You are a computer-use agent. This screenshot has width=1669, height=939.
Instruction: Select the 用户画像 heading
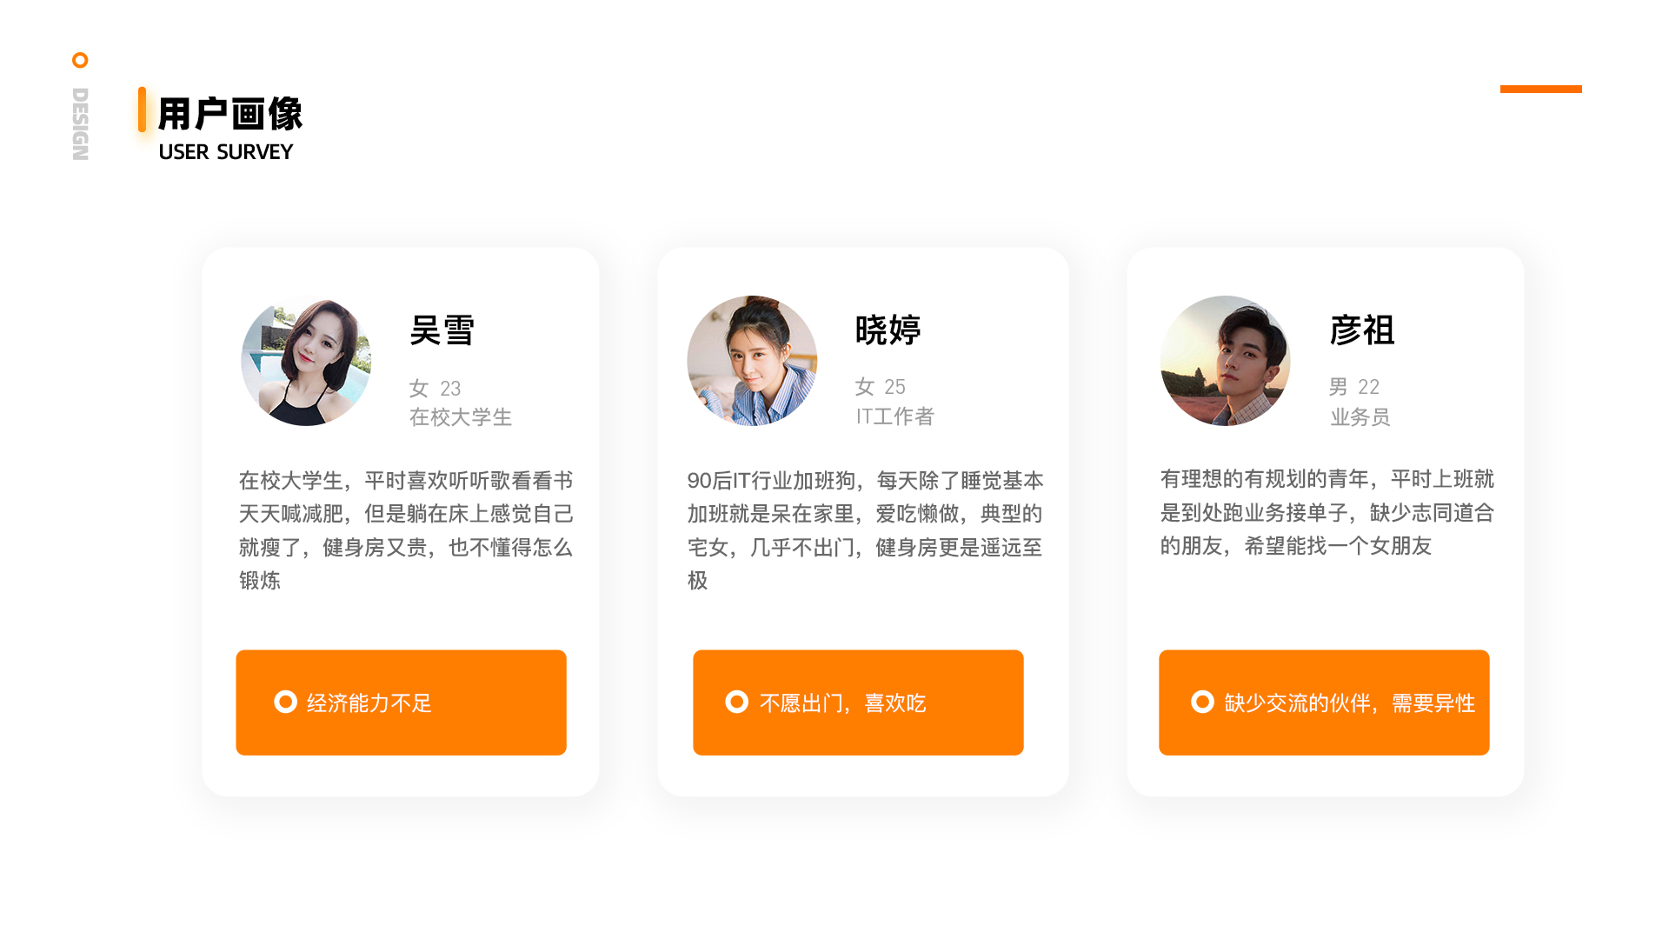coord(230,114)
